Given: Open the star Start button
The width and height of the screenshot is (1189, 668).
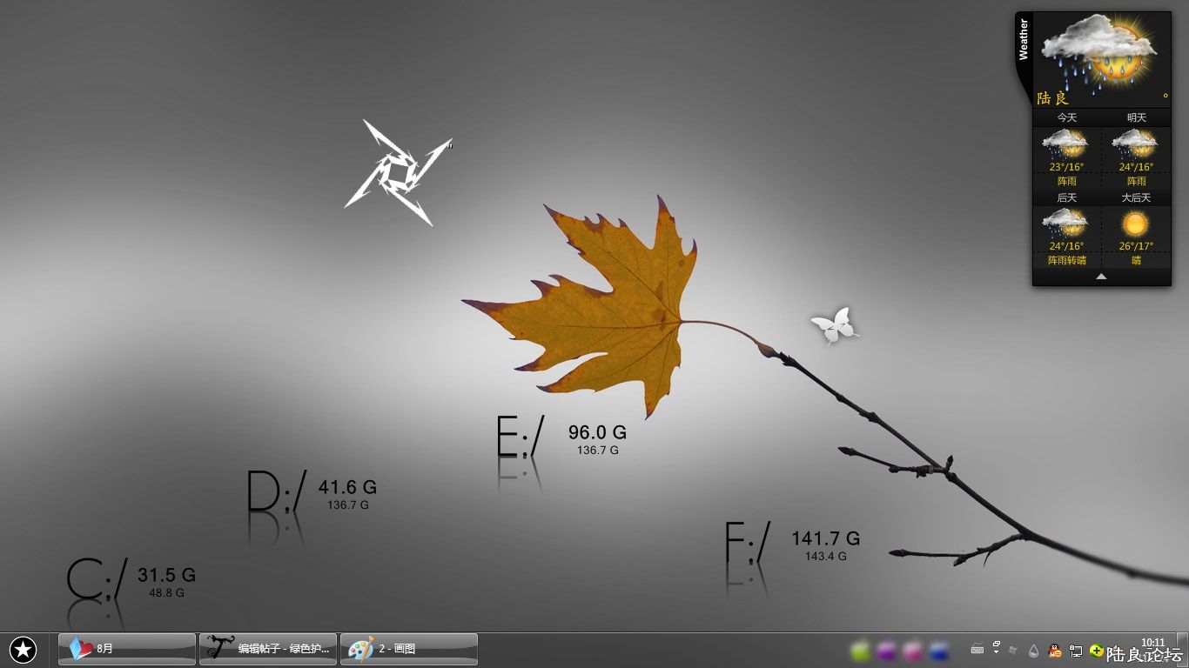Looking at the screenshot, I should tap(23, 649).
